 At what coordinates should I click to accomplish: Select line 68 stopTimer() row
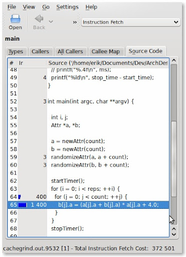point(88,228)
